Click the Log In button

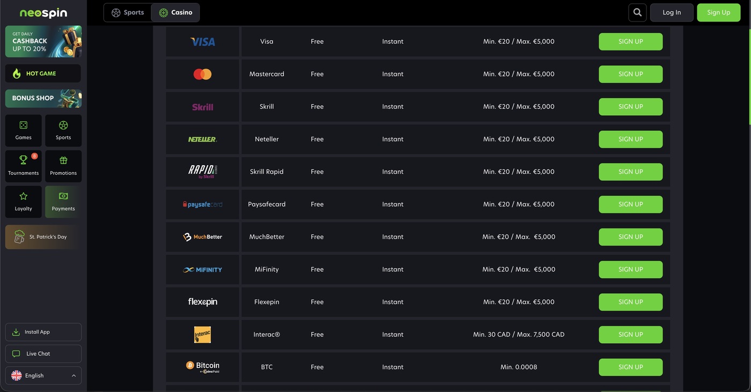tap(672, 12)
